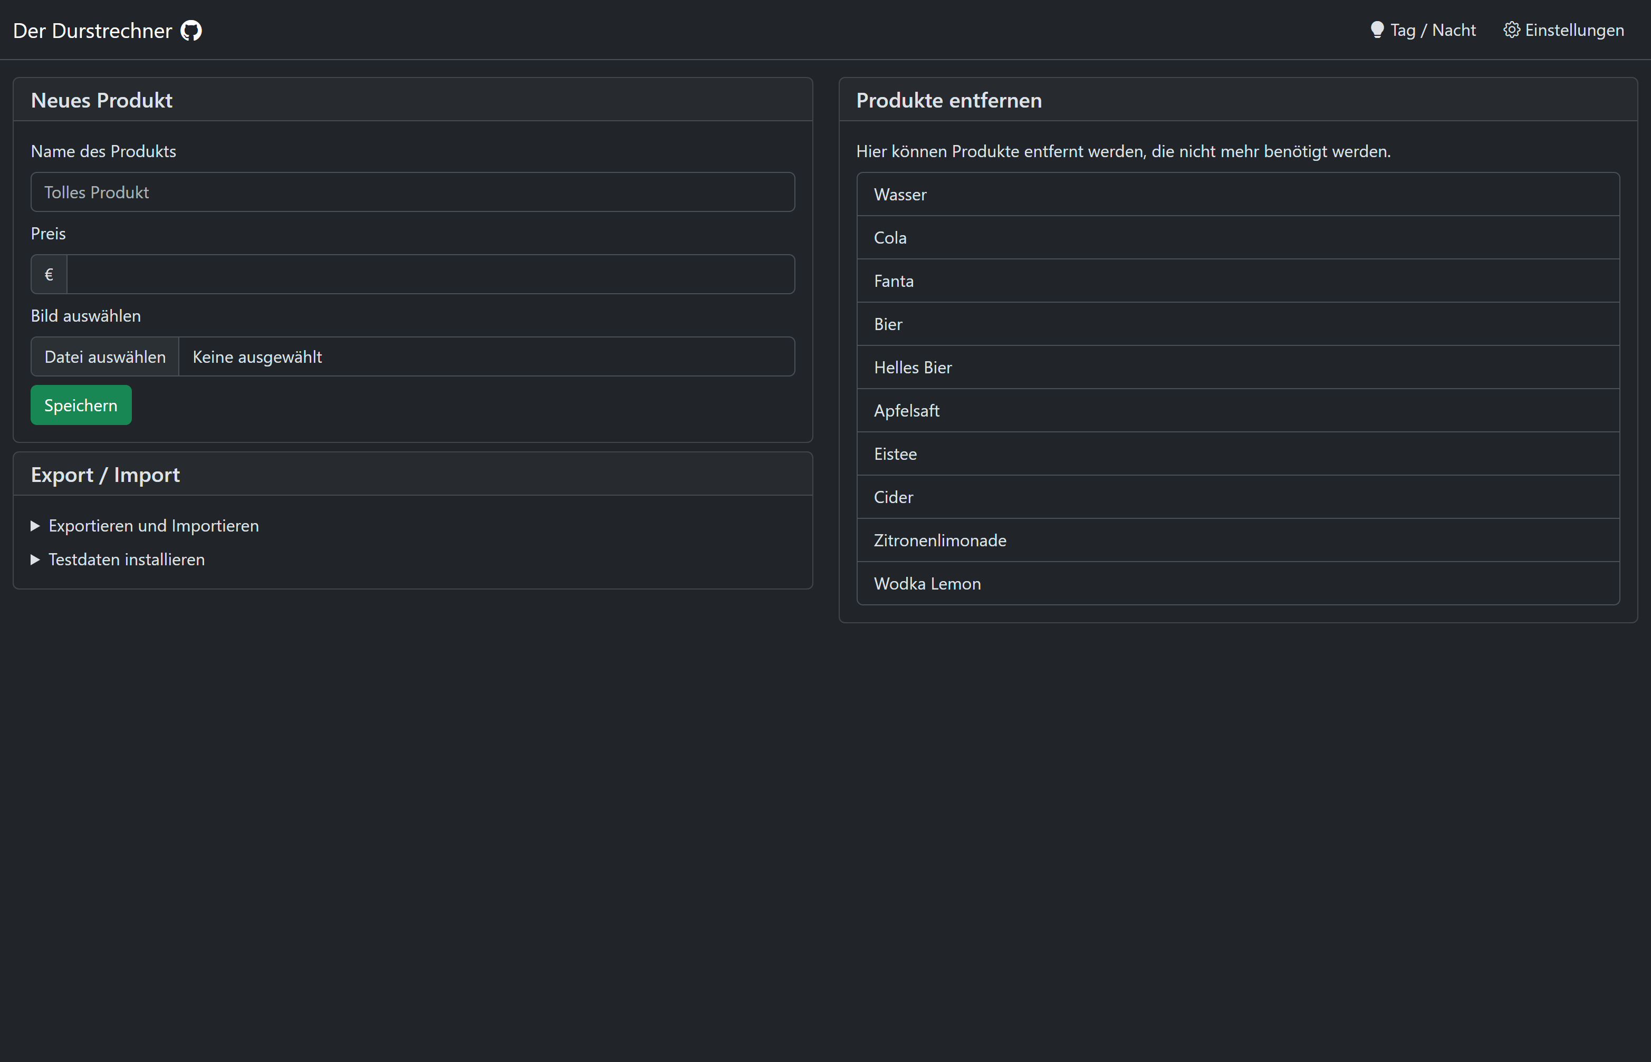Toggle Tag / Nacht theme mode

pos(1433,31)
